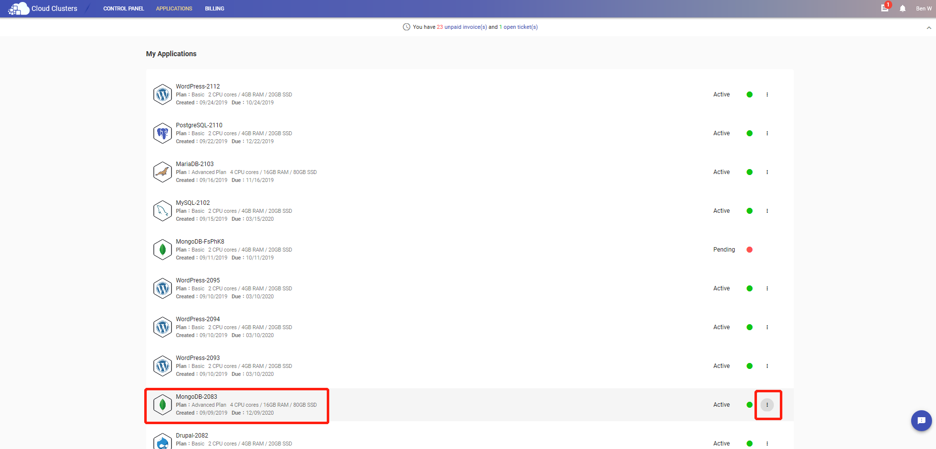The width and height of the screenshot is (936, 449).
Task: Click the Active status of MariaDB-2103
Action: tap(721, 172)
